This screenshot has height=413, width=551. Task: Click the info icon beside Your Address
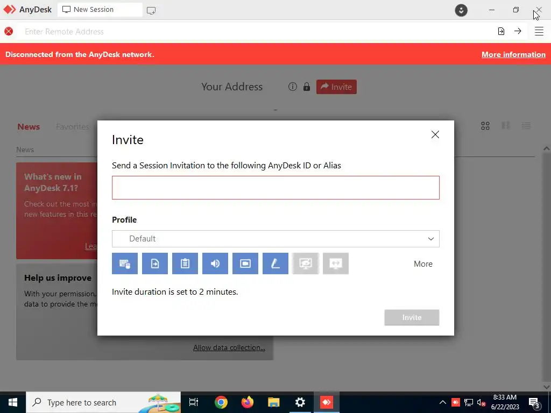(x=292, y=87)
